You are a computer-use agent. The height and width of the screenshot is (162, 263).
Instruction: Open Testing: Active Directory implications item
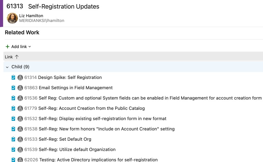tap(98, 160)
